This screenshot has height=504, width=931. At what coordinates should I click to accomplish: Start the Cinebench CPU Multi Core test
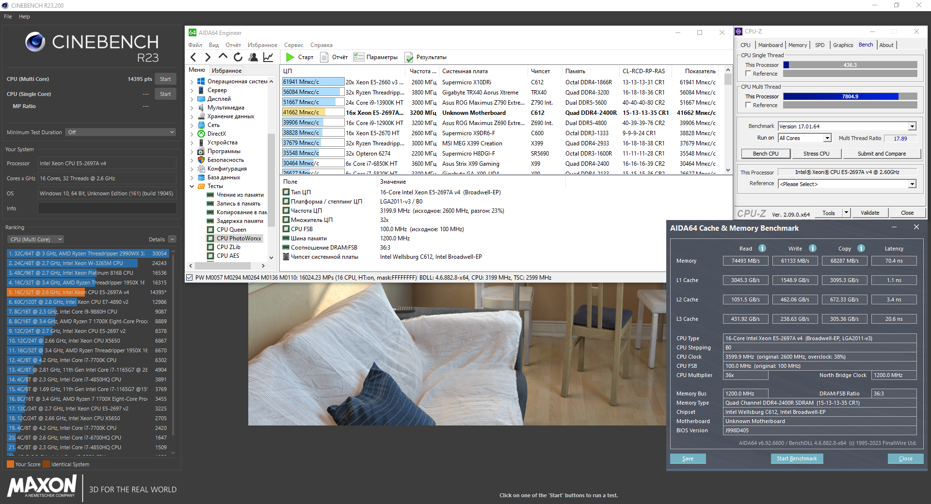[x=165, y=79]
